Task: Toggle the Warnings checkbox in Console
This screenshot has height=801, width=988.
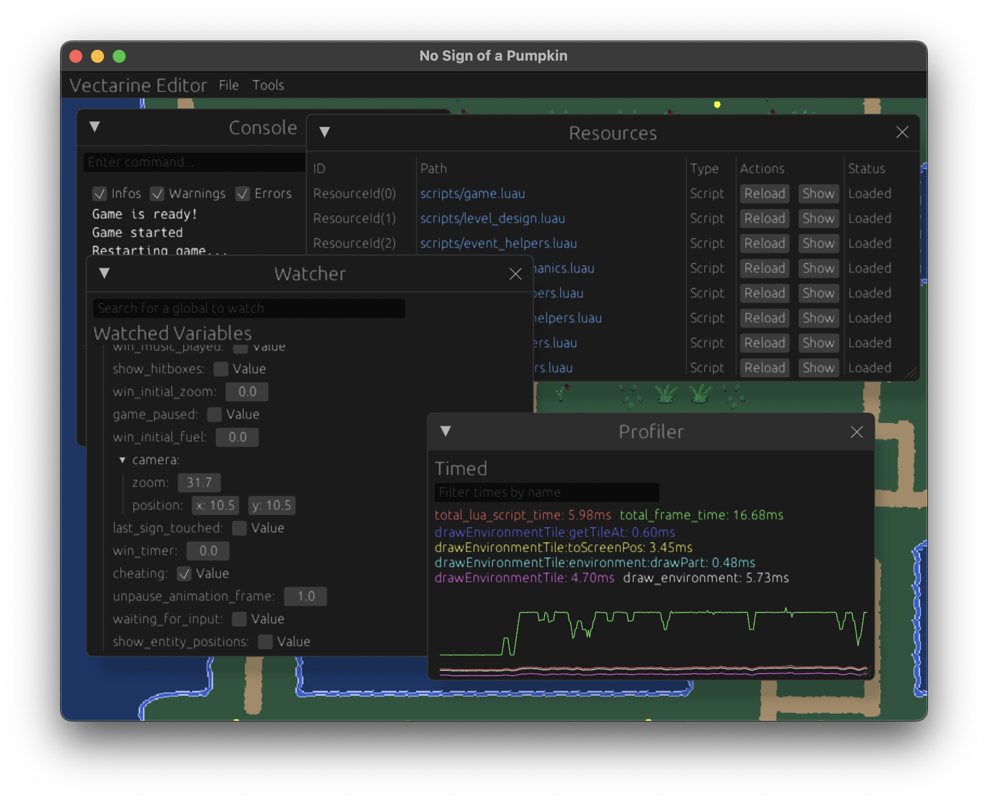Action: (157, 194)
